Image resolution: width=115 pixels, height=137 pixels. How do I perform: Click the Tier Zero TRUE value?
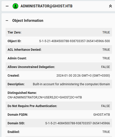point(106,32)
